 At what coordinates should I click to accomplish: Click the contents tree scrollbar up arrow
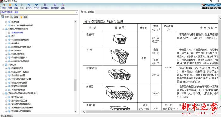(75, 22)
